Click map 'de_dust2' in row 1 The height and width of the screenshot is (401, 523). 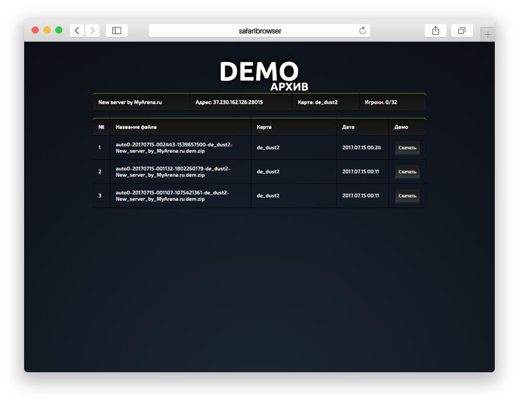click(x=268, y=148)
